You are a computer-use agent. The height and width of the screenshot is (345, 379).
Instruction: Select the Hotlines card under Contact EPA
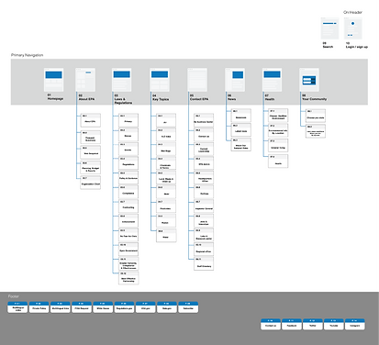coord(204,192)
